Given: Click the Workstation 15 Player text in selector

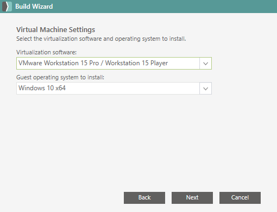Looking at the screenshot, I should coord(136,63).
